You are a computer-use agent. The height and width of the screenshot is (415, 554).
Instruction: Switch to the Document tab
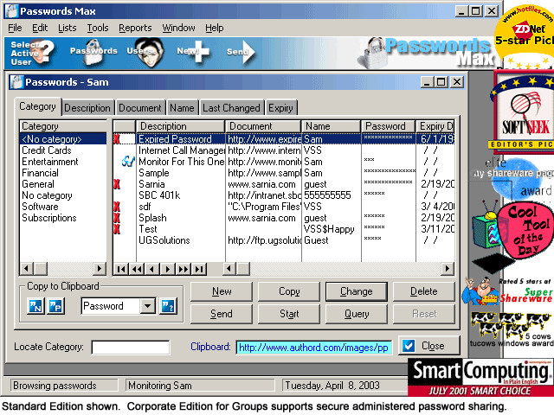(x=140, y=107)
